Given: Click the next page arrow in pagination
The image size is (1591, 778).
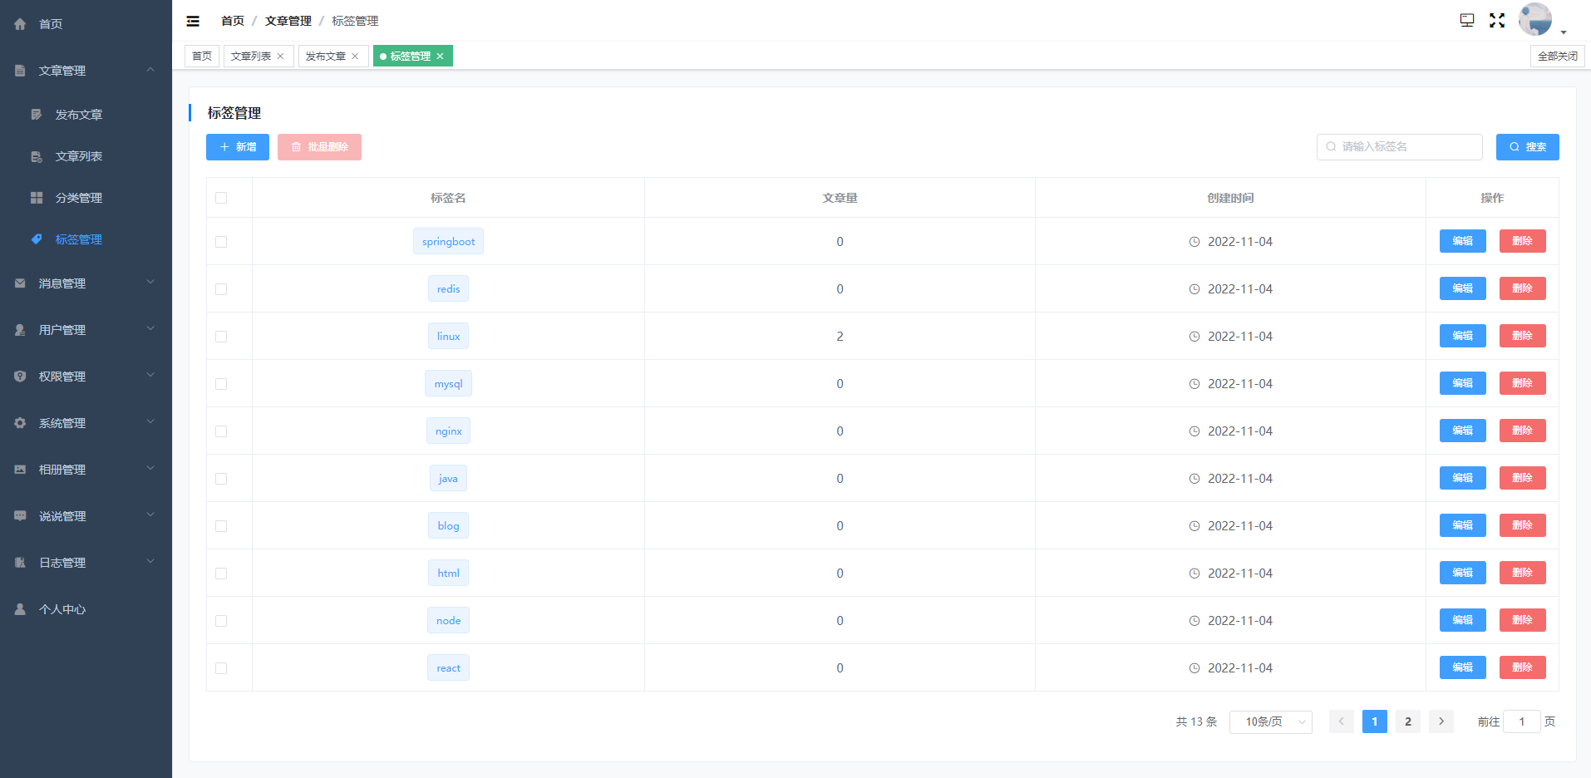Looking at the screenshot, I should click(1441, 721).
